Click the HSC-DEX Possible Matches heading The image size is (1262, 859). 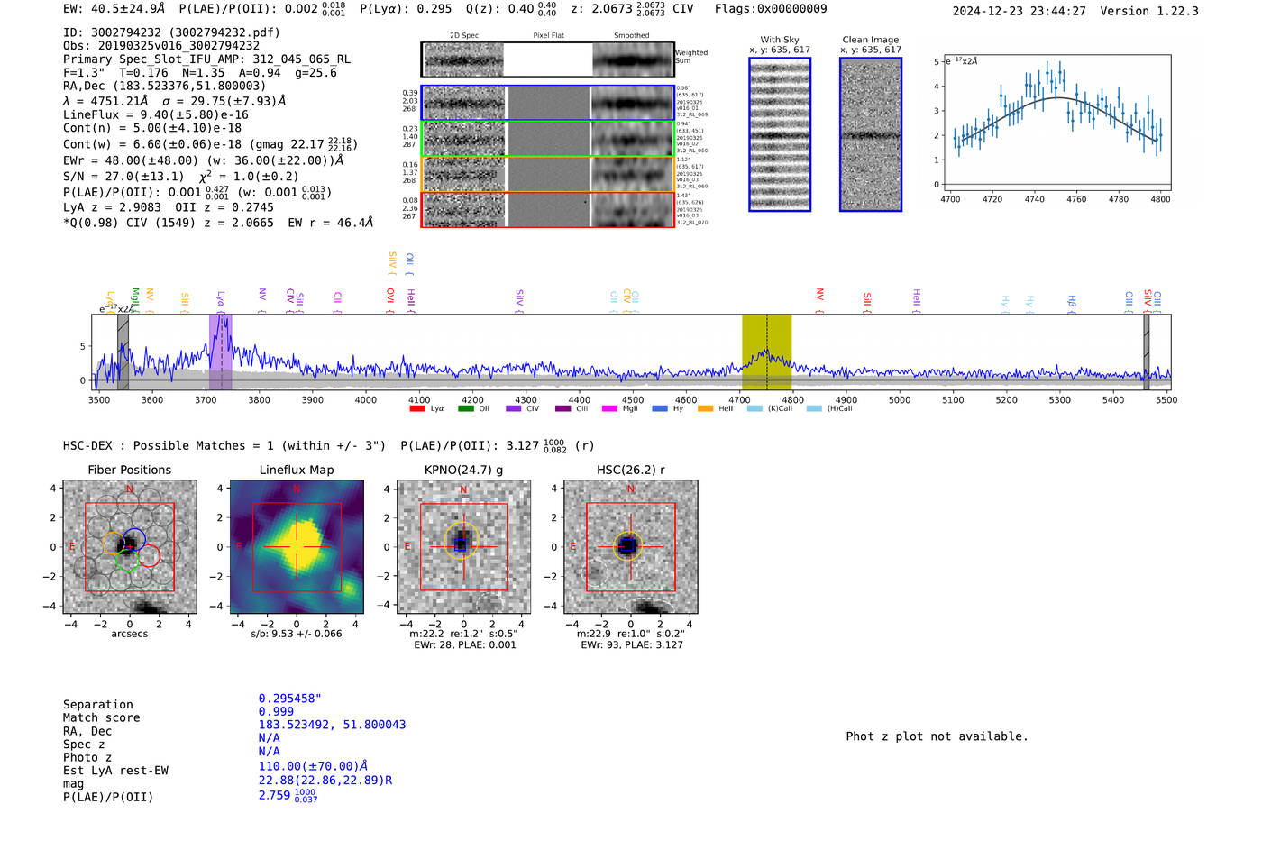(224, 445)
